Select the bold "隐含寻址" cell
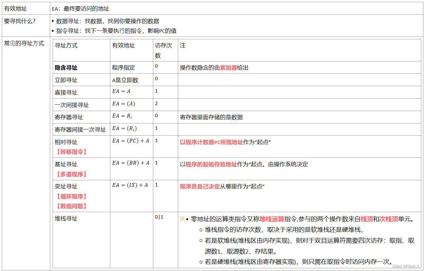This screenshot has width=424, height=271. [66, 68]
